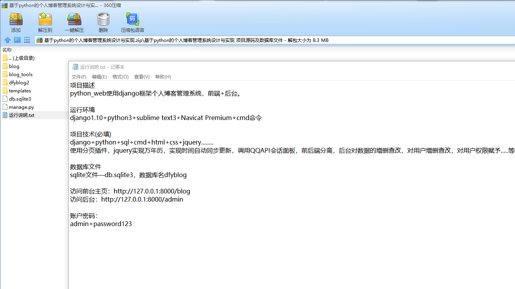Click the django1.10+python3 environment line
Screen dimensions: 515x289
point(166,118)
